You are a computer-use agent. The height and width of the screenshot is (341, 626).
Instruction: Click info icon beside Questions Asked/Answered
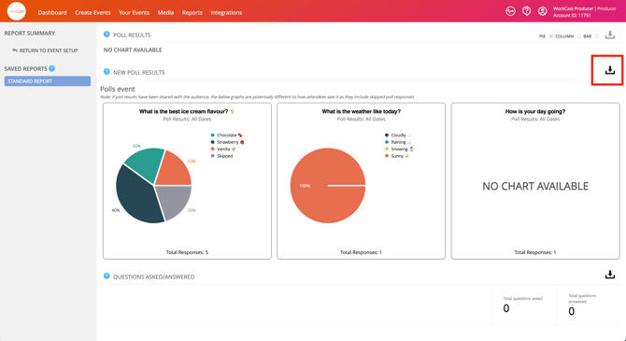tap(107, 276)
